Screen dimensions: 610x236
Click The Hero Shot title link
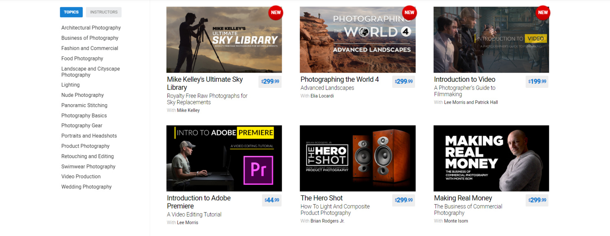click(x=321, y=198)
